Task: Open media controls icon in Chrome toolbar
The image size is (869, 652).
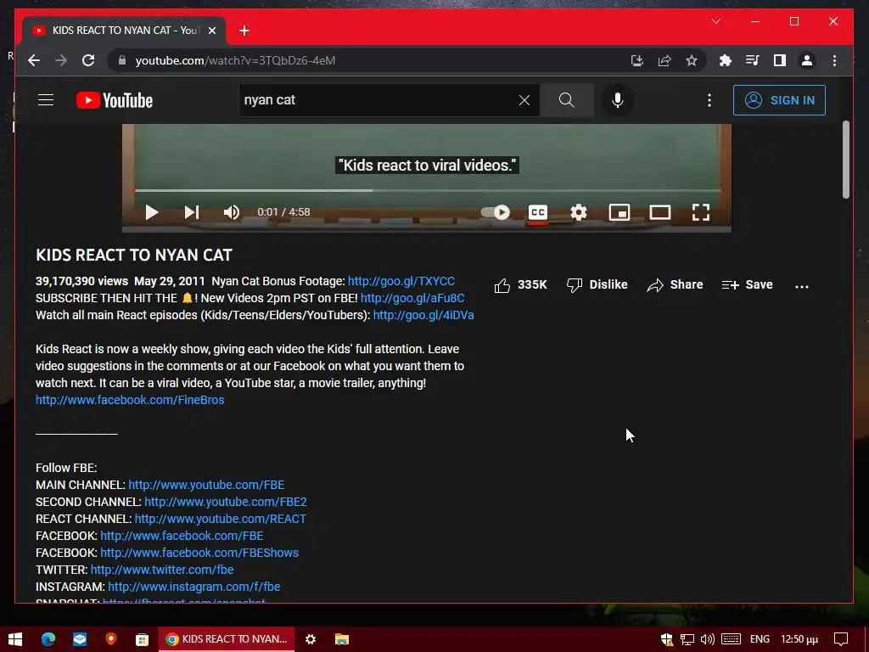Action: point(752,60)
